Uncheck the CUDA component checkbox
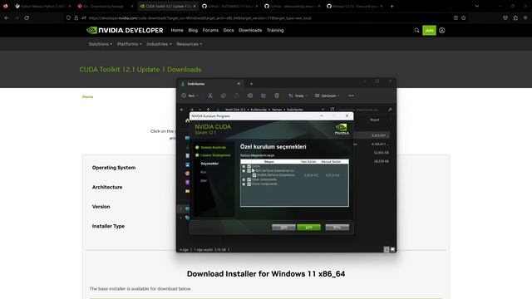 pyautogui.click(x=249, y=166)
